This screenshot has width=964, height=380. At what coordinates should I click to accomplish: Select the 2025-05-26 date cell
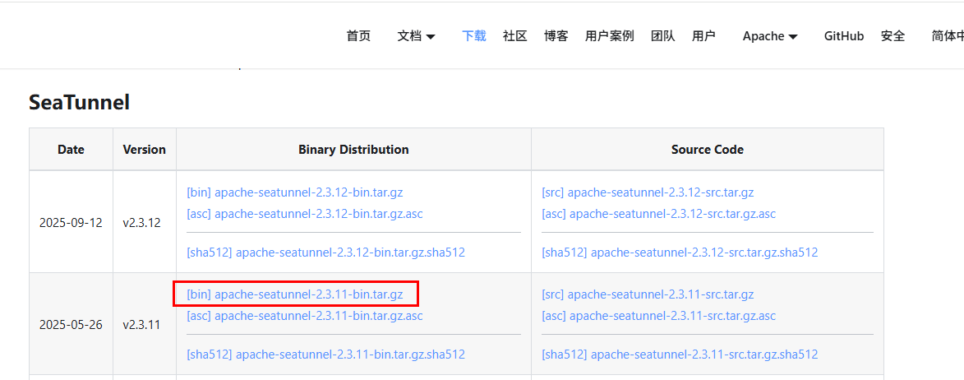[71, 325]
